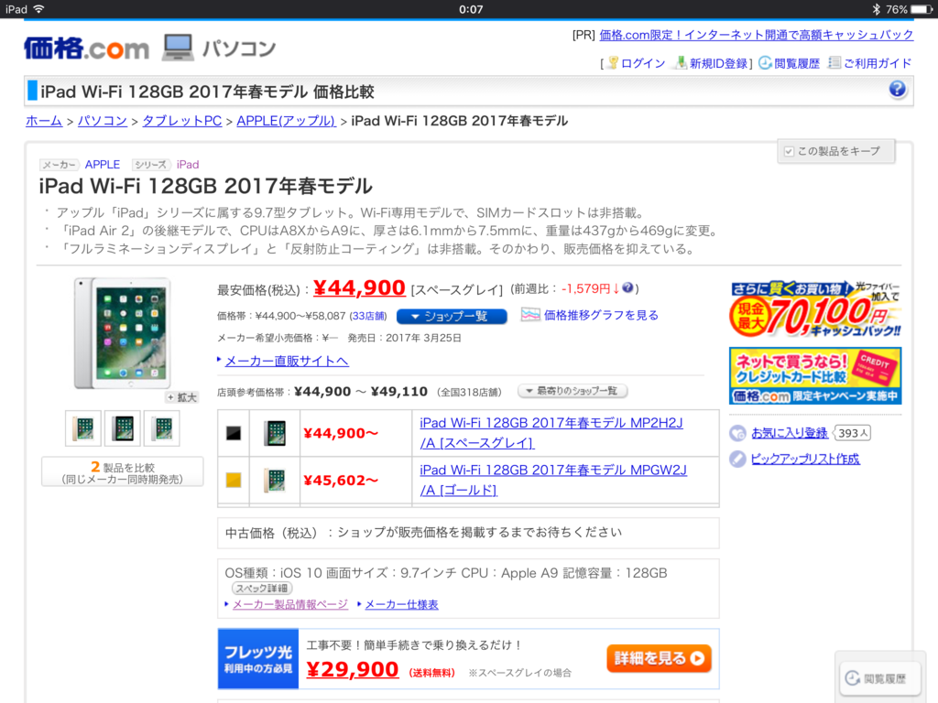Image resolution: width=938 pixels, height=703 pixels.
Task: Open the 33店舗 shop count link
Action: tap(368, 316)
